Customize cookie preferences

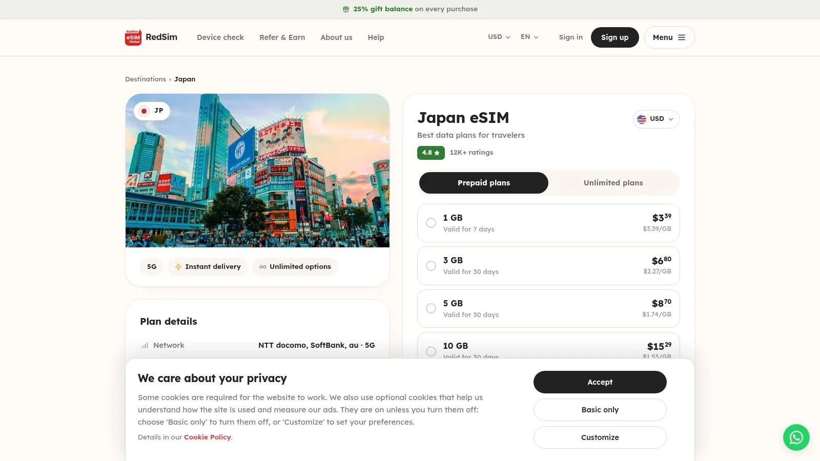(600, 437)
